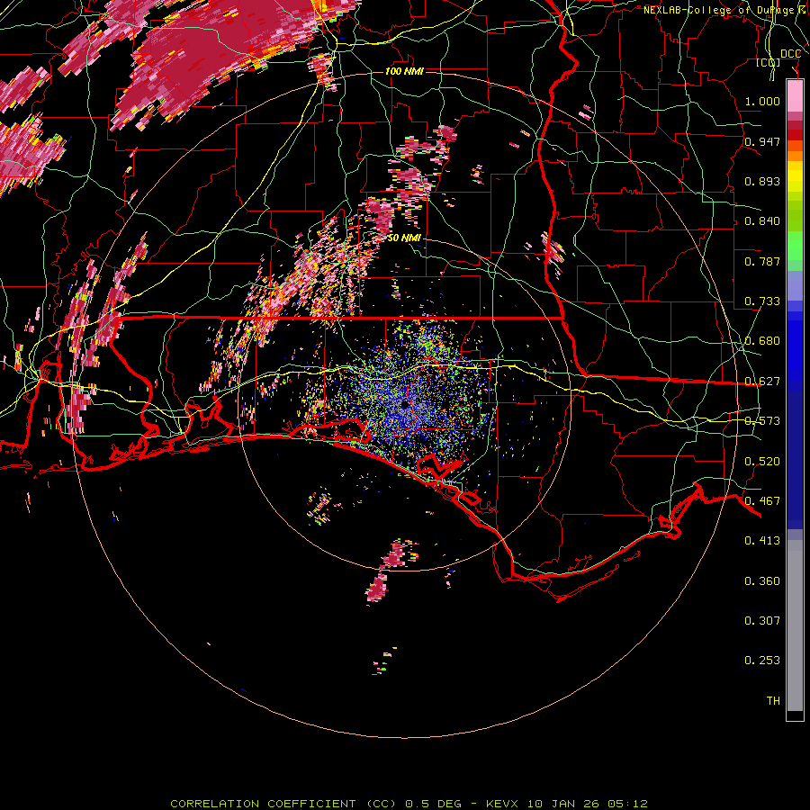Pick the yellow color bar segment
This screenshot has width=810, height=810.
click(x=795, y=176)
